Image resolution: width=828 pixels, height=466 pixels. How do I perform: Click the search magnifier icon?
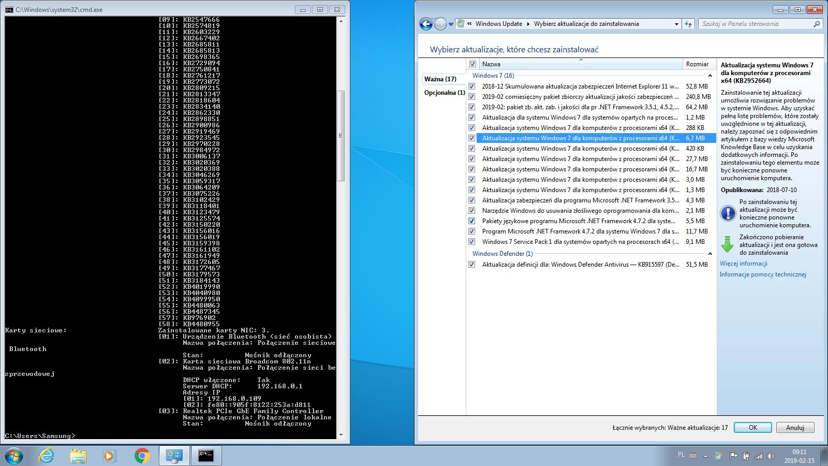(x=817, y=24)
